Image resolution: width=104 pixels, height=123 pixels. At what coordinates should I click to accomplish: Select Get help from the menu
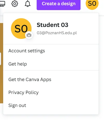tap(51, 64)
